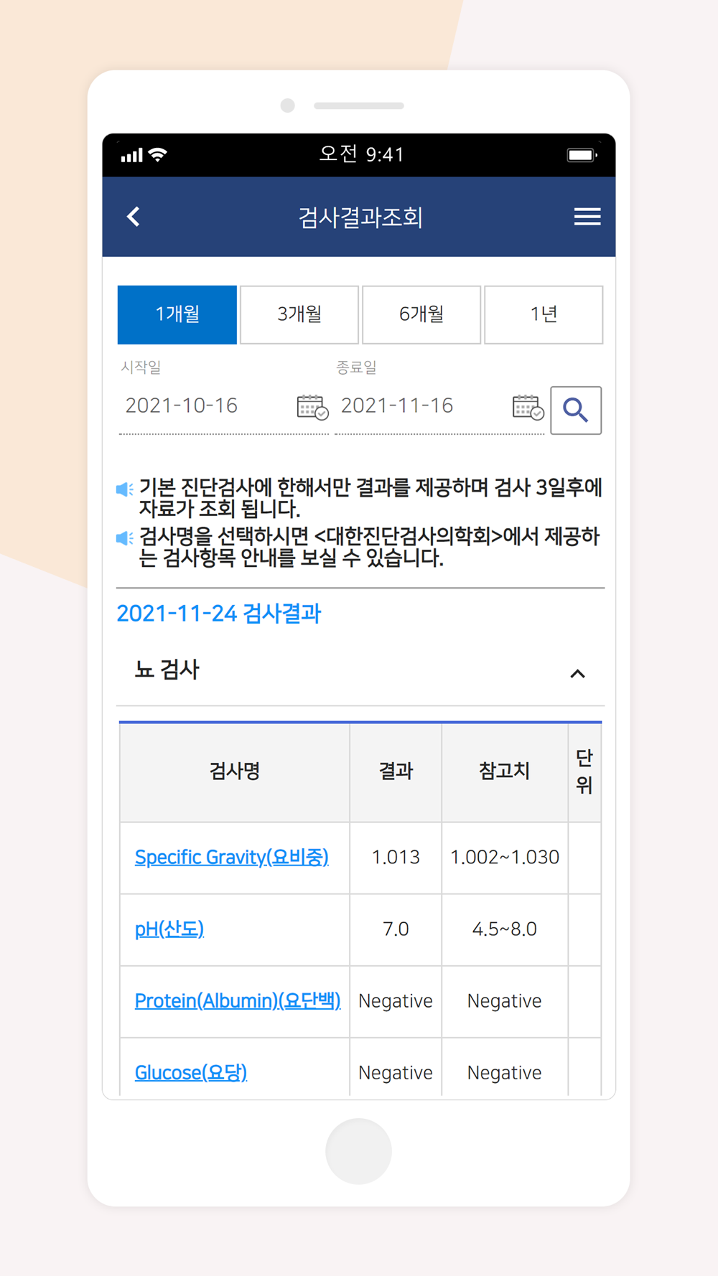
Task: Click the 2021-10-16 start date field
Action: (x=207, y=406)
